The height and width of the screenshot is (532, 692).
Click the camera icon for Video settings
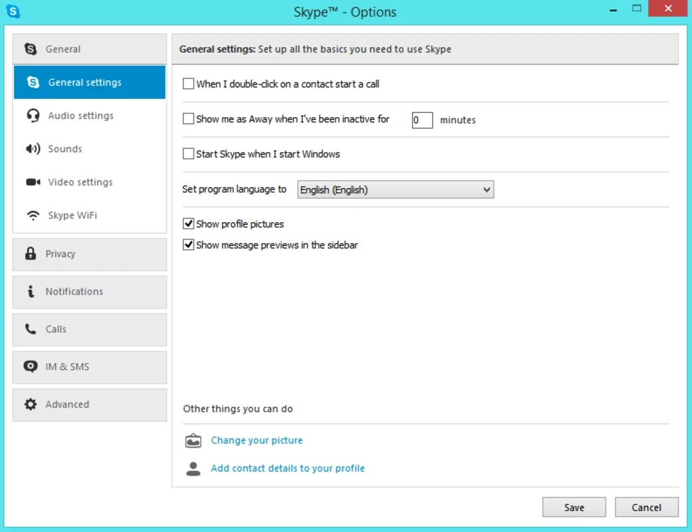click(x=33, y=182)
